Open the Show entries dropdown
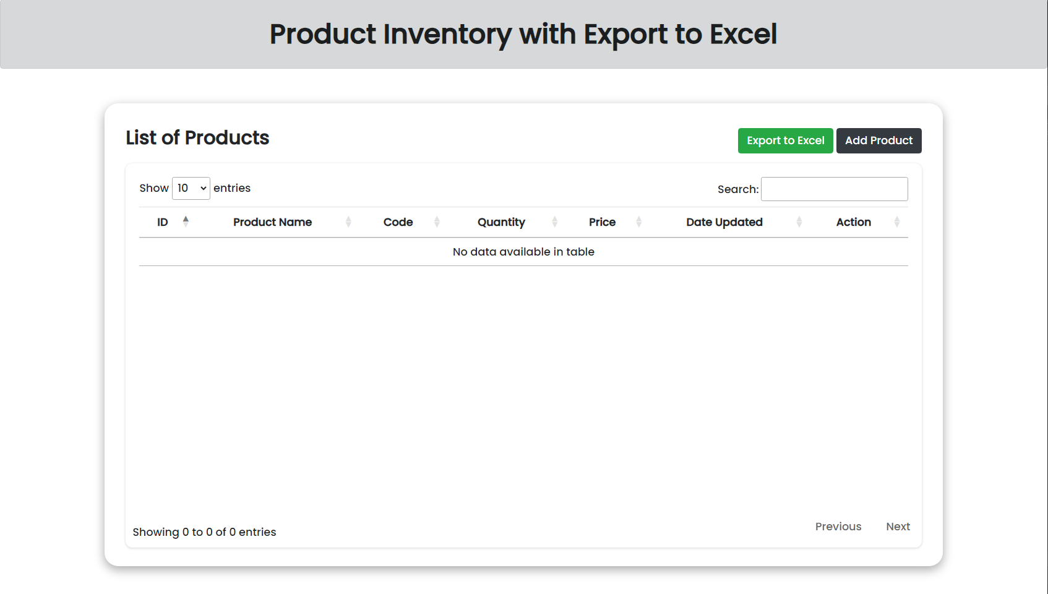 191,188
